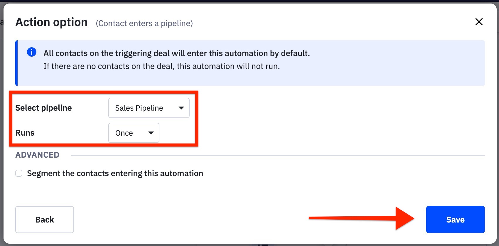This screenshot has width=499, height=246.
Task: Click the caret arrow beside Sales Pipeline
Action: (x=181, y=108)
